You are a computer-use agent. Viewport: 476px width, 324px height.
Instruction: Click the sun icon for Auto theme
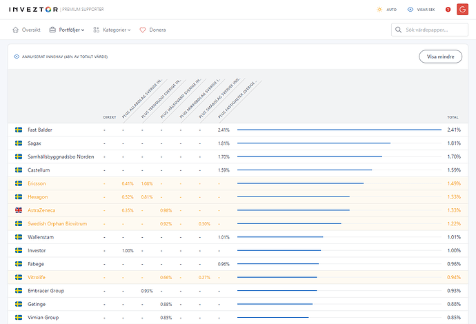coord(379,10)
